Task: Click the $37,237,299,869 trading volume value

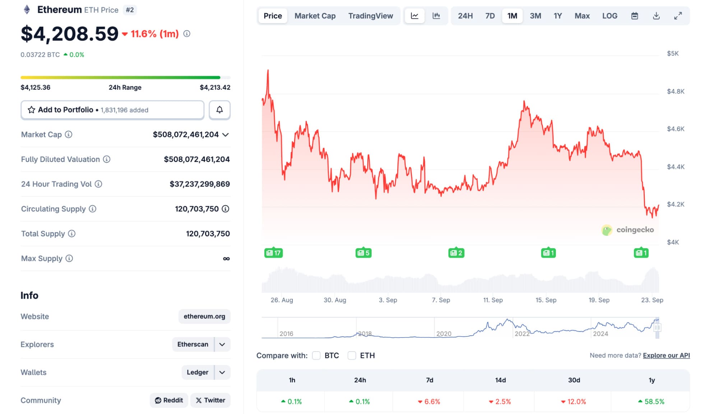Action: [x=200, y=184]
